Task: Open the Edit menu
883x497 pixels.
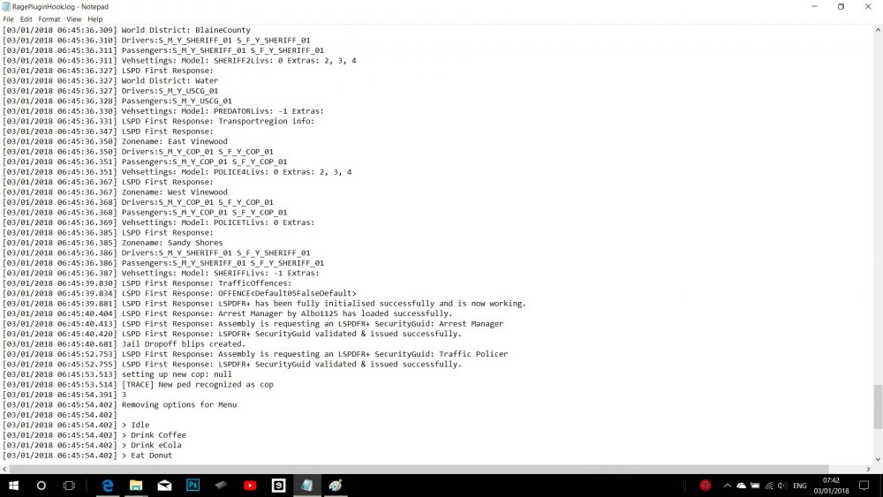Action: (26, 19)
